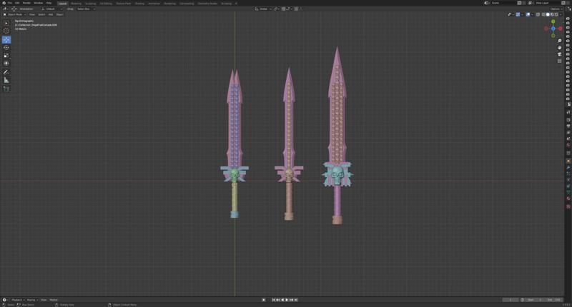
Task: Switch to wireframe viewport shading
Action: coord(543,14)
